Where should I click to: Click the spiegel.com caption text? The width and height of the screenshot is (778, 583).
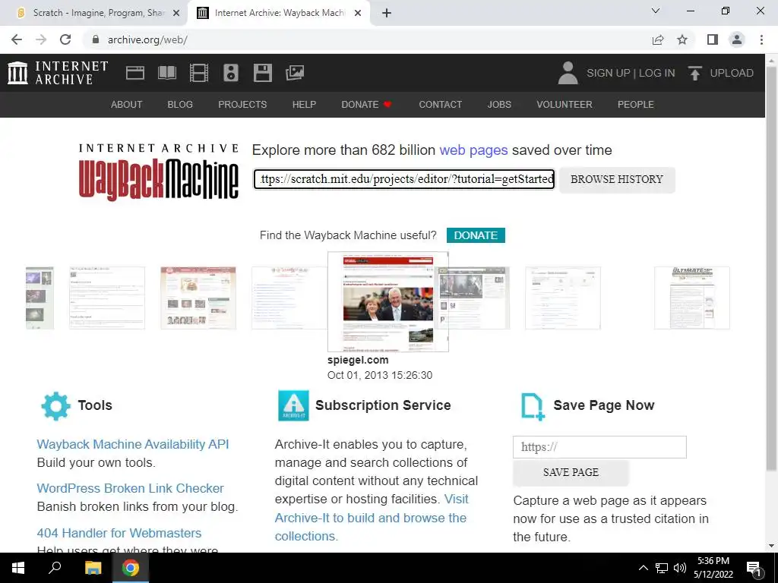click(358, 361)
